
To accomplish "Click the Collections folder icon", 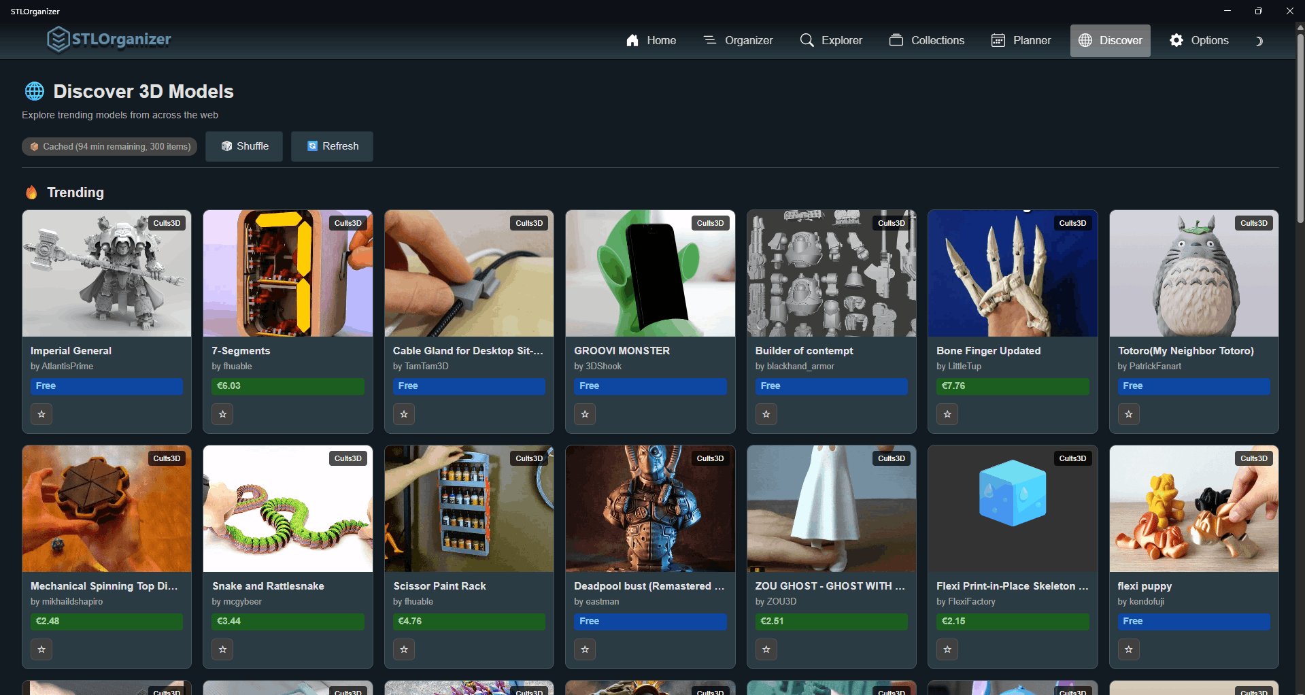I will pos(896,40).
